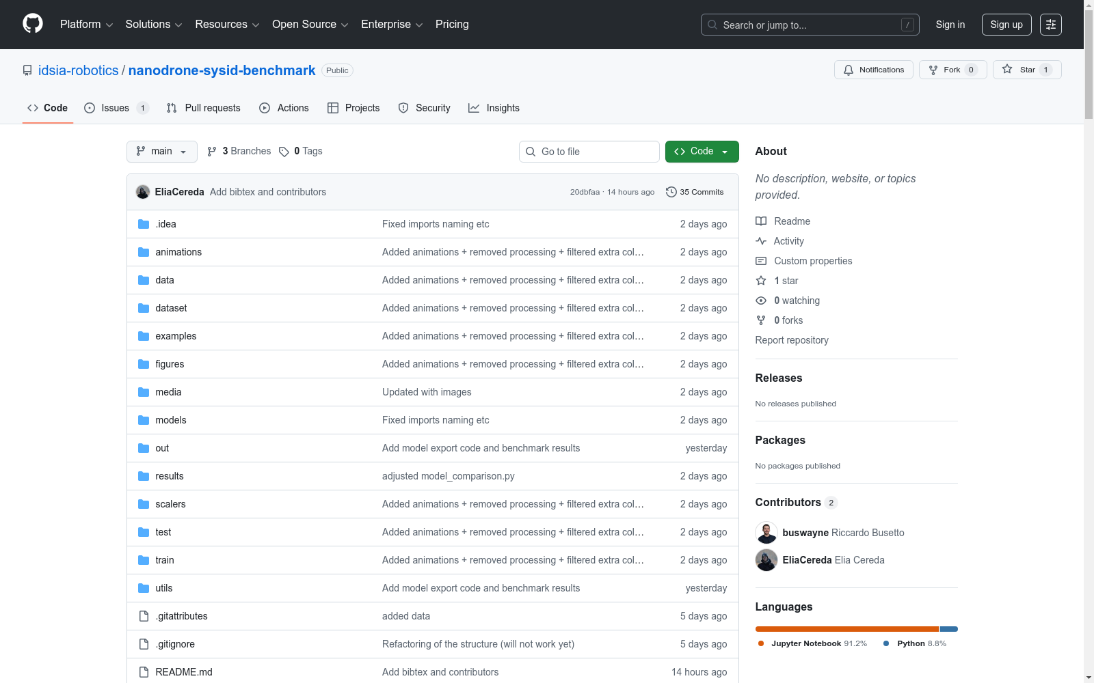
Task: Click the Activity pulse icon
Action: coord(761,241)
